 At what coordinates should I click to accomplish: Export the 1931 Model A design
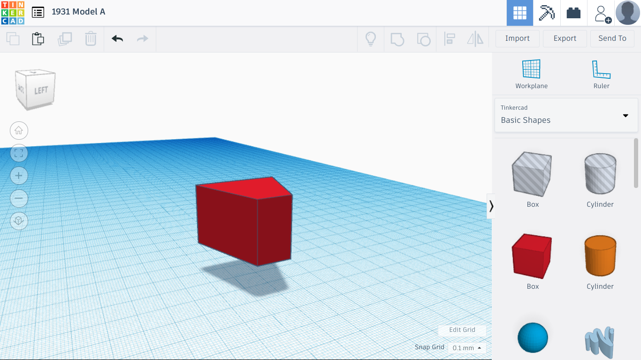(565, 38)
